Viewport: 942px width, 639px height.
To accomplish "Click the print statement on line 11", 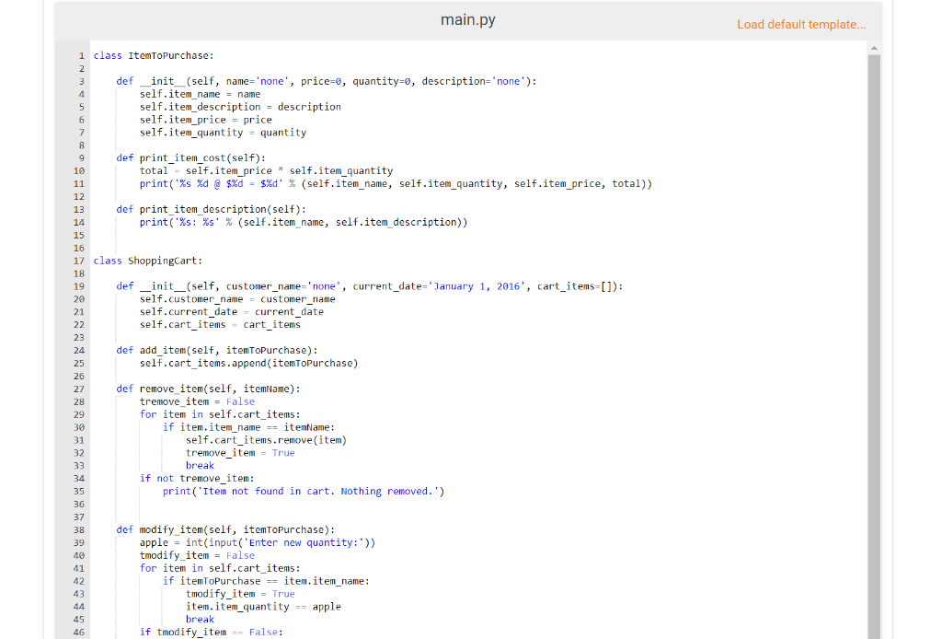I will click(396, 184).
